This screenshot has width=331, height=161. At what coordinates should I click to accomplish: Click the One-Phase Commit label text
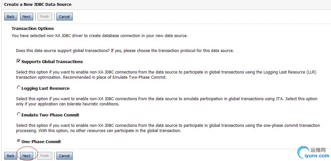point(41,141)
